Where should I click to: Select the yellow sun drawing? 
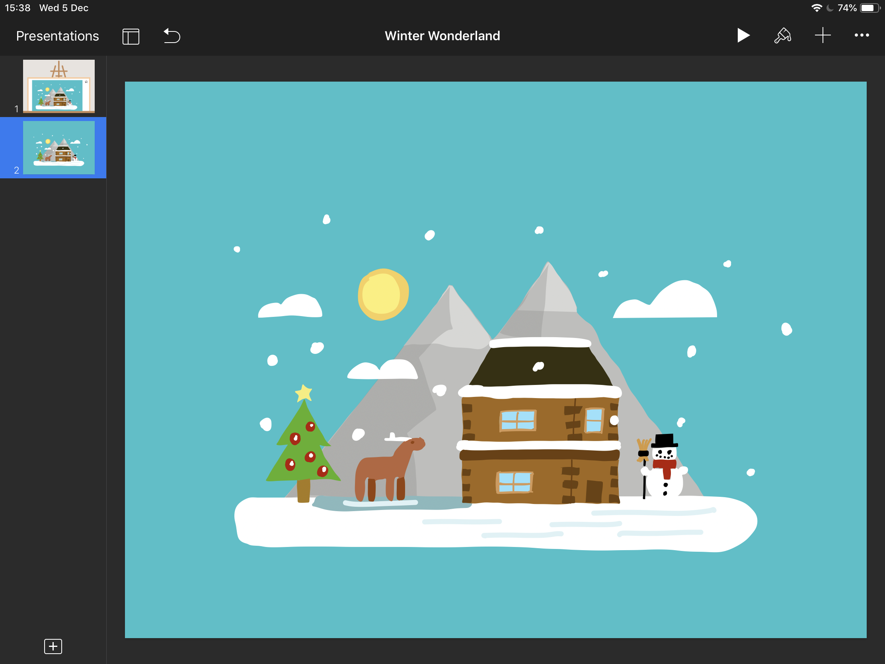(x=383, y=294)
